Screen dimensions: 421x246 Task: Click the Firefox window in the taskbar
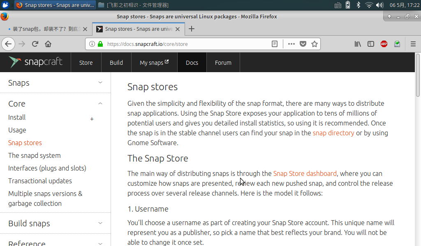click(x=55, y=5)
